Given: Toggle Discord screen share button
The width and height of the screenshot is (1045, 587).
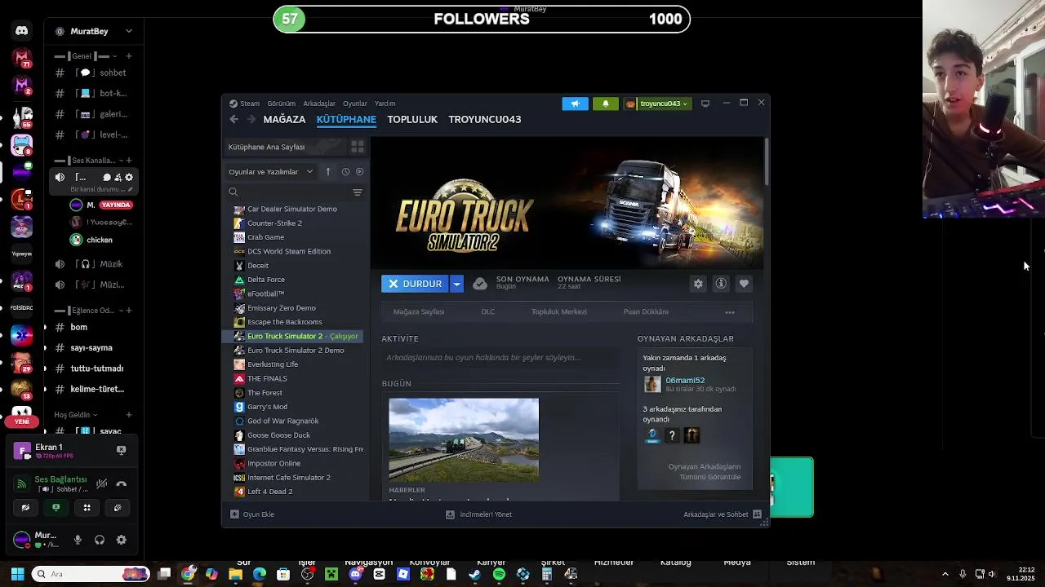Looking at the screenshot, I should tap(56, 507).
